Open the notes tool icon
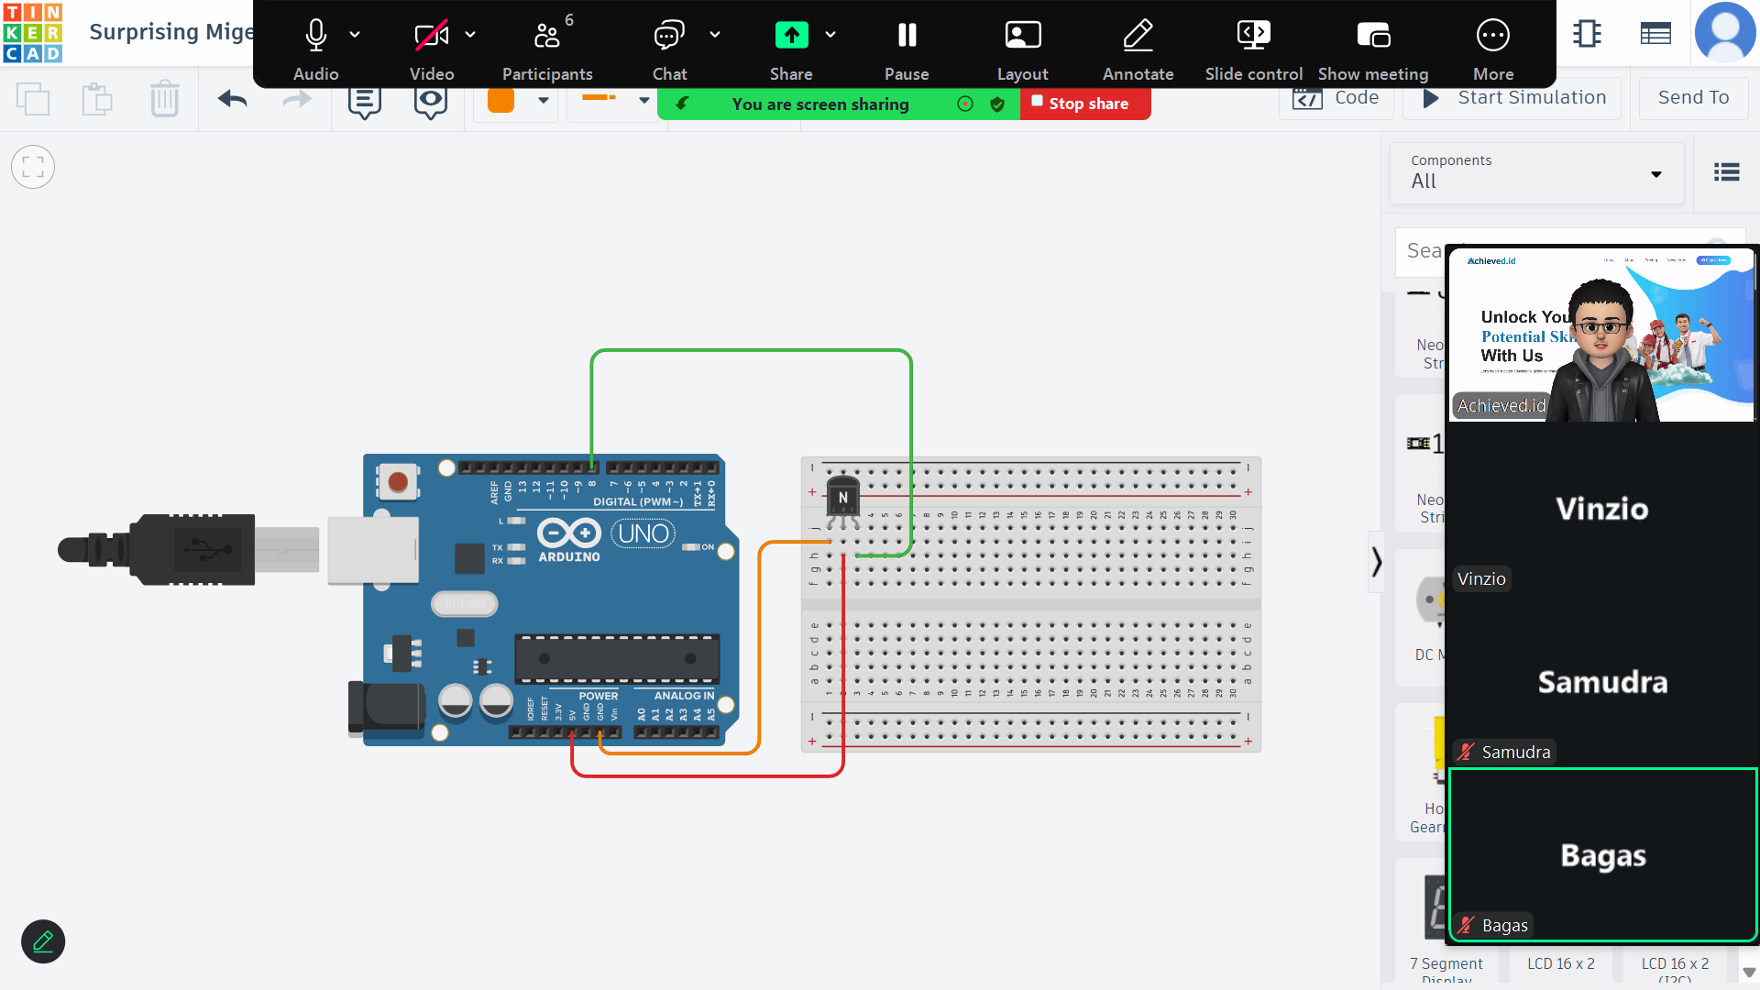The image size is (1760, 990). (365, 103)
